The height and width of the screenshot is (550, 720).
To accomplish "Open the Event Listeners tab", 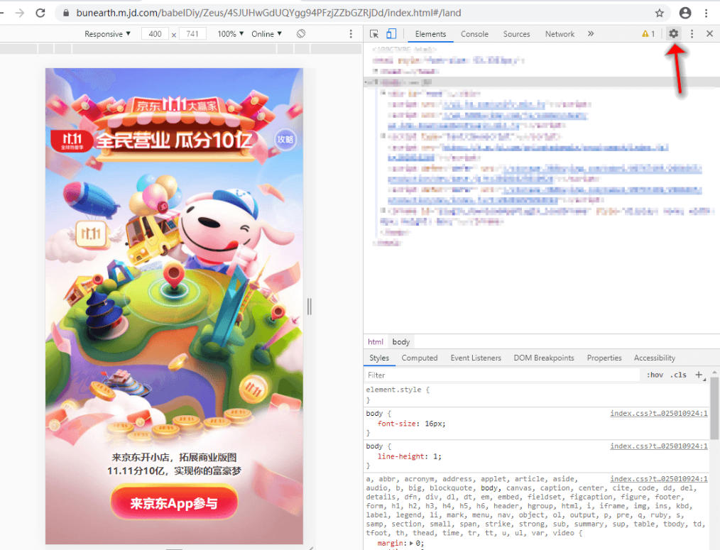I will tap(476, 358).
